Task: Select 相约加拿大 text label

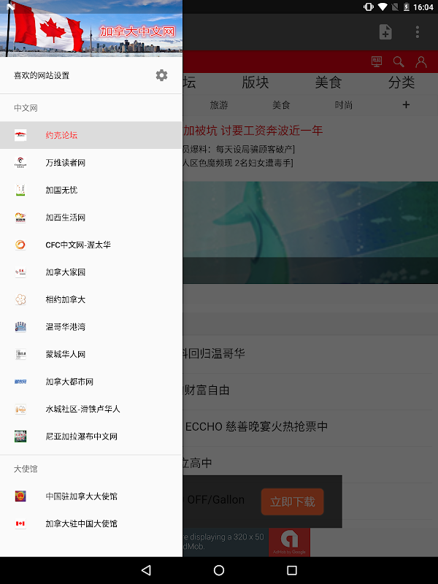Action: (x=66, y=299)
